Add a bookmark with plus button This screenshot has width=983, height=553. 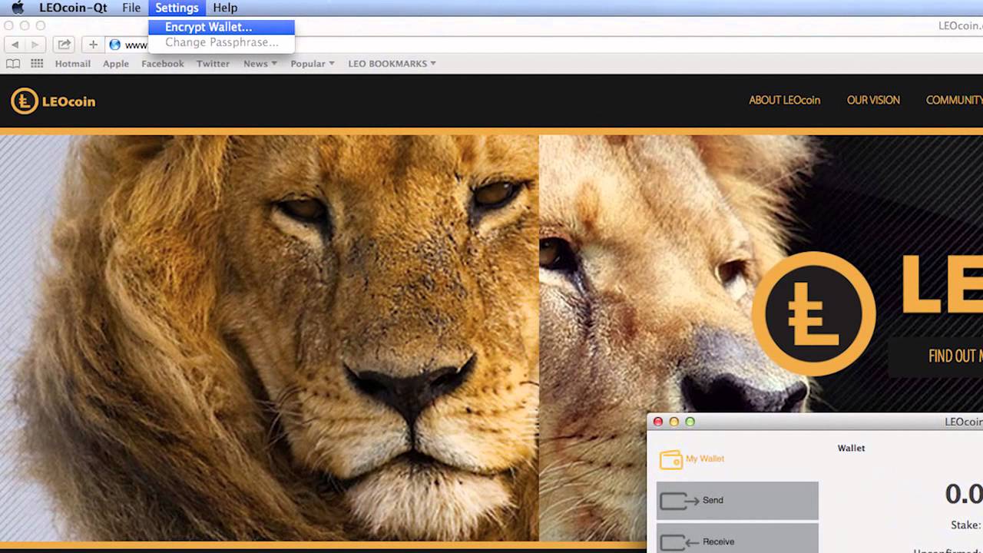click(x=93, y=45)
